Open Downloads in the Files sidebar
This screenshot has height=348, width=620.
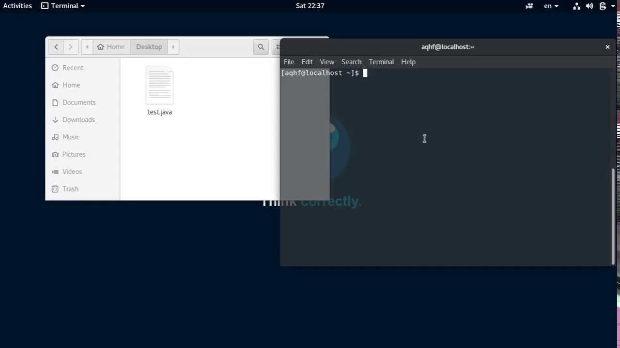click(82, 120)
